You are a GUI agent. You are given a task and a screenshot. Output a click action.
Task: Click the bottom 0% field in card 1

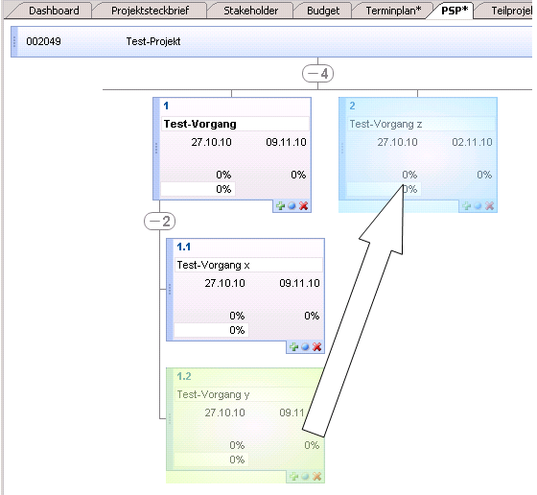198,189
